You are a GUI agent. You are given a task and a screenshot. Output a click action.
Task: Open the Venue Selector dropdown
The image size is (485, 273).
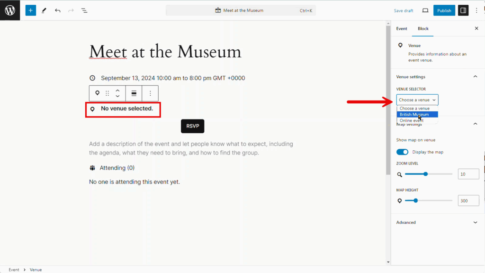pos(417,100)
